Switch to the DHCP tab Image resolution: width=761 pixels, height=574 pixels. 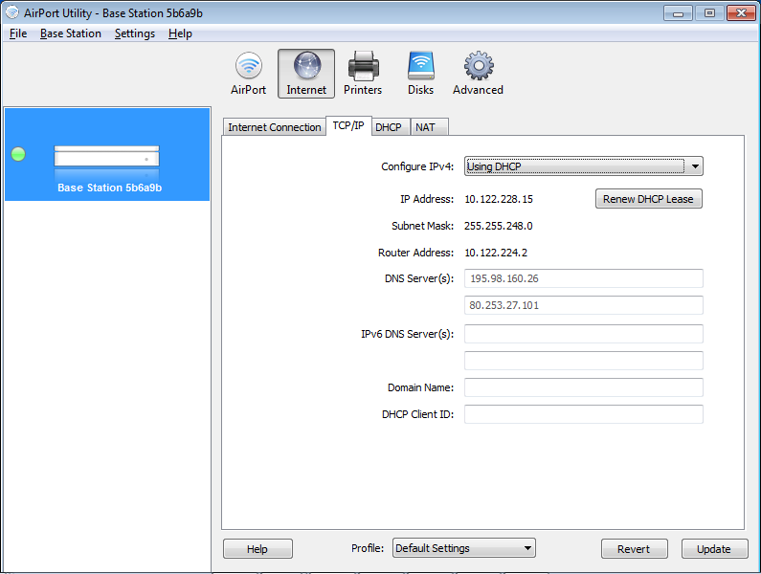click(x=389, y=127)
